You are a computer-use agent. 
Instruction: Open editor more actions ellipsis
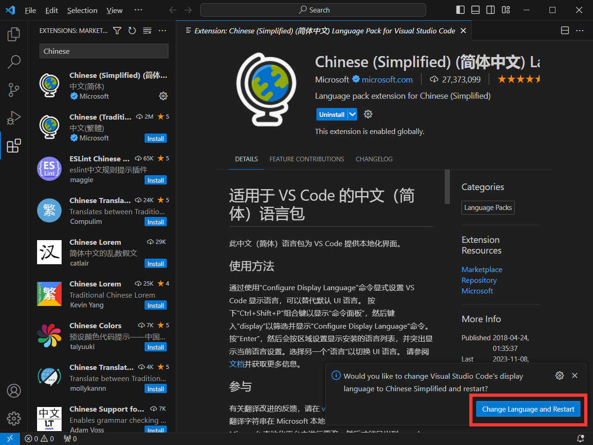point(580,31)
